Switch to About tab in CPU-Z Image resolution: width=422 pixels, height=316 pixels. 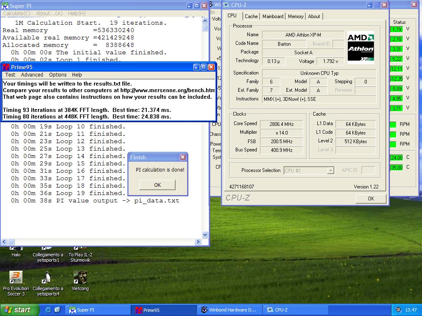tap(314, 16)
